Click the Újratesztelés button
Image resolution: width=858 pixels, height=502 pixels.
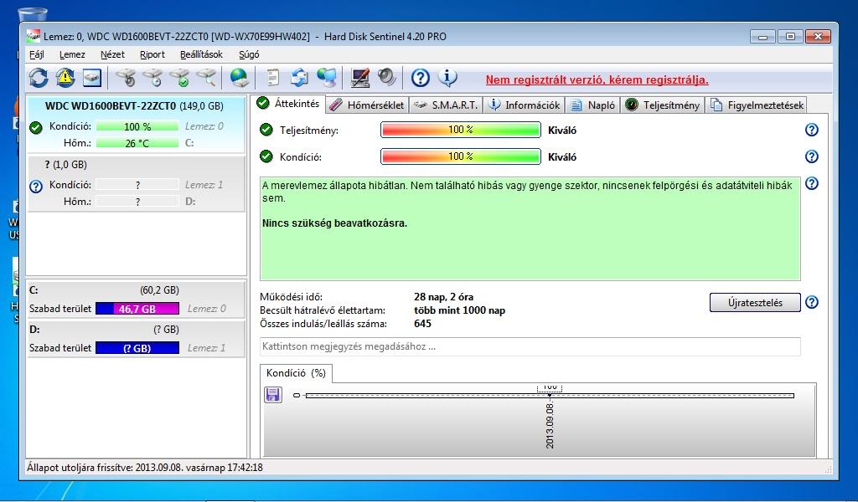(755, 303)
